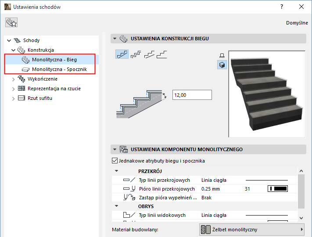Viewport: 312px width, 237px height.
Task: Select the Rzut sufitu tree item
Action: point(40,98)
